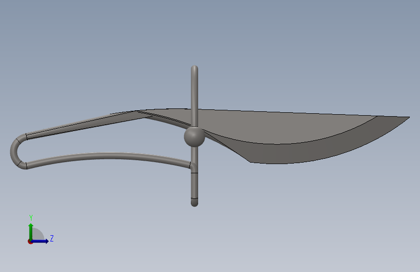420x272 pixels.
Task: Select the sphere joint at the model center
Action: [194, 136]
